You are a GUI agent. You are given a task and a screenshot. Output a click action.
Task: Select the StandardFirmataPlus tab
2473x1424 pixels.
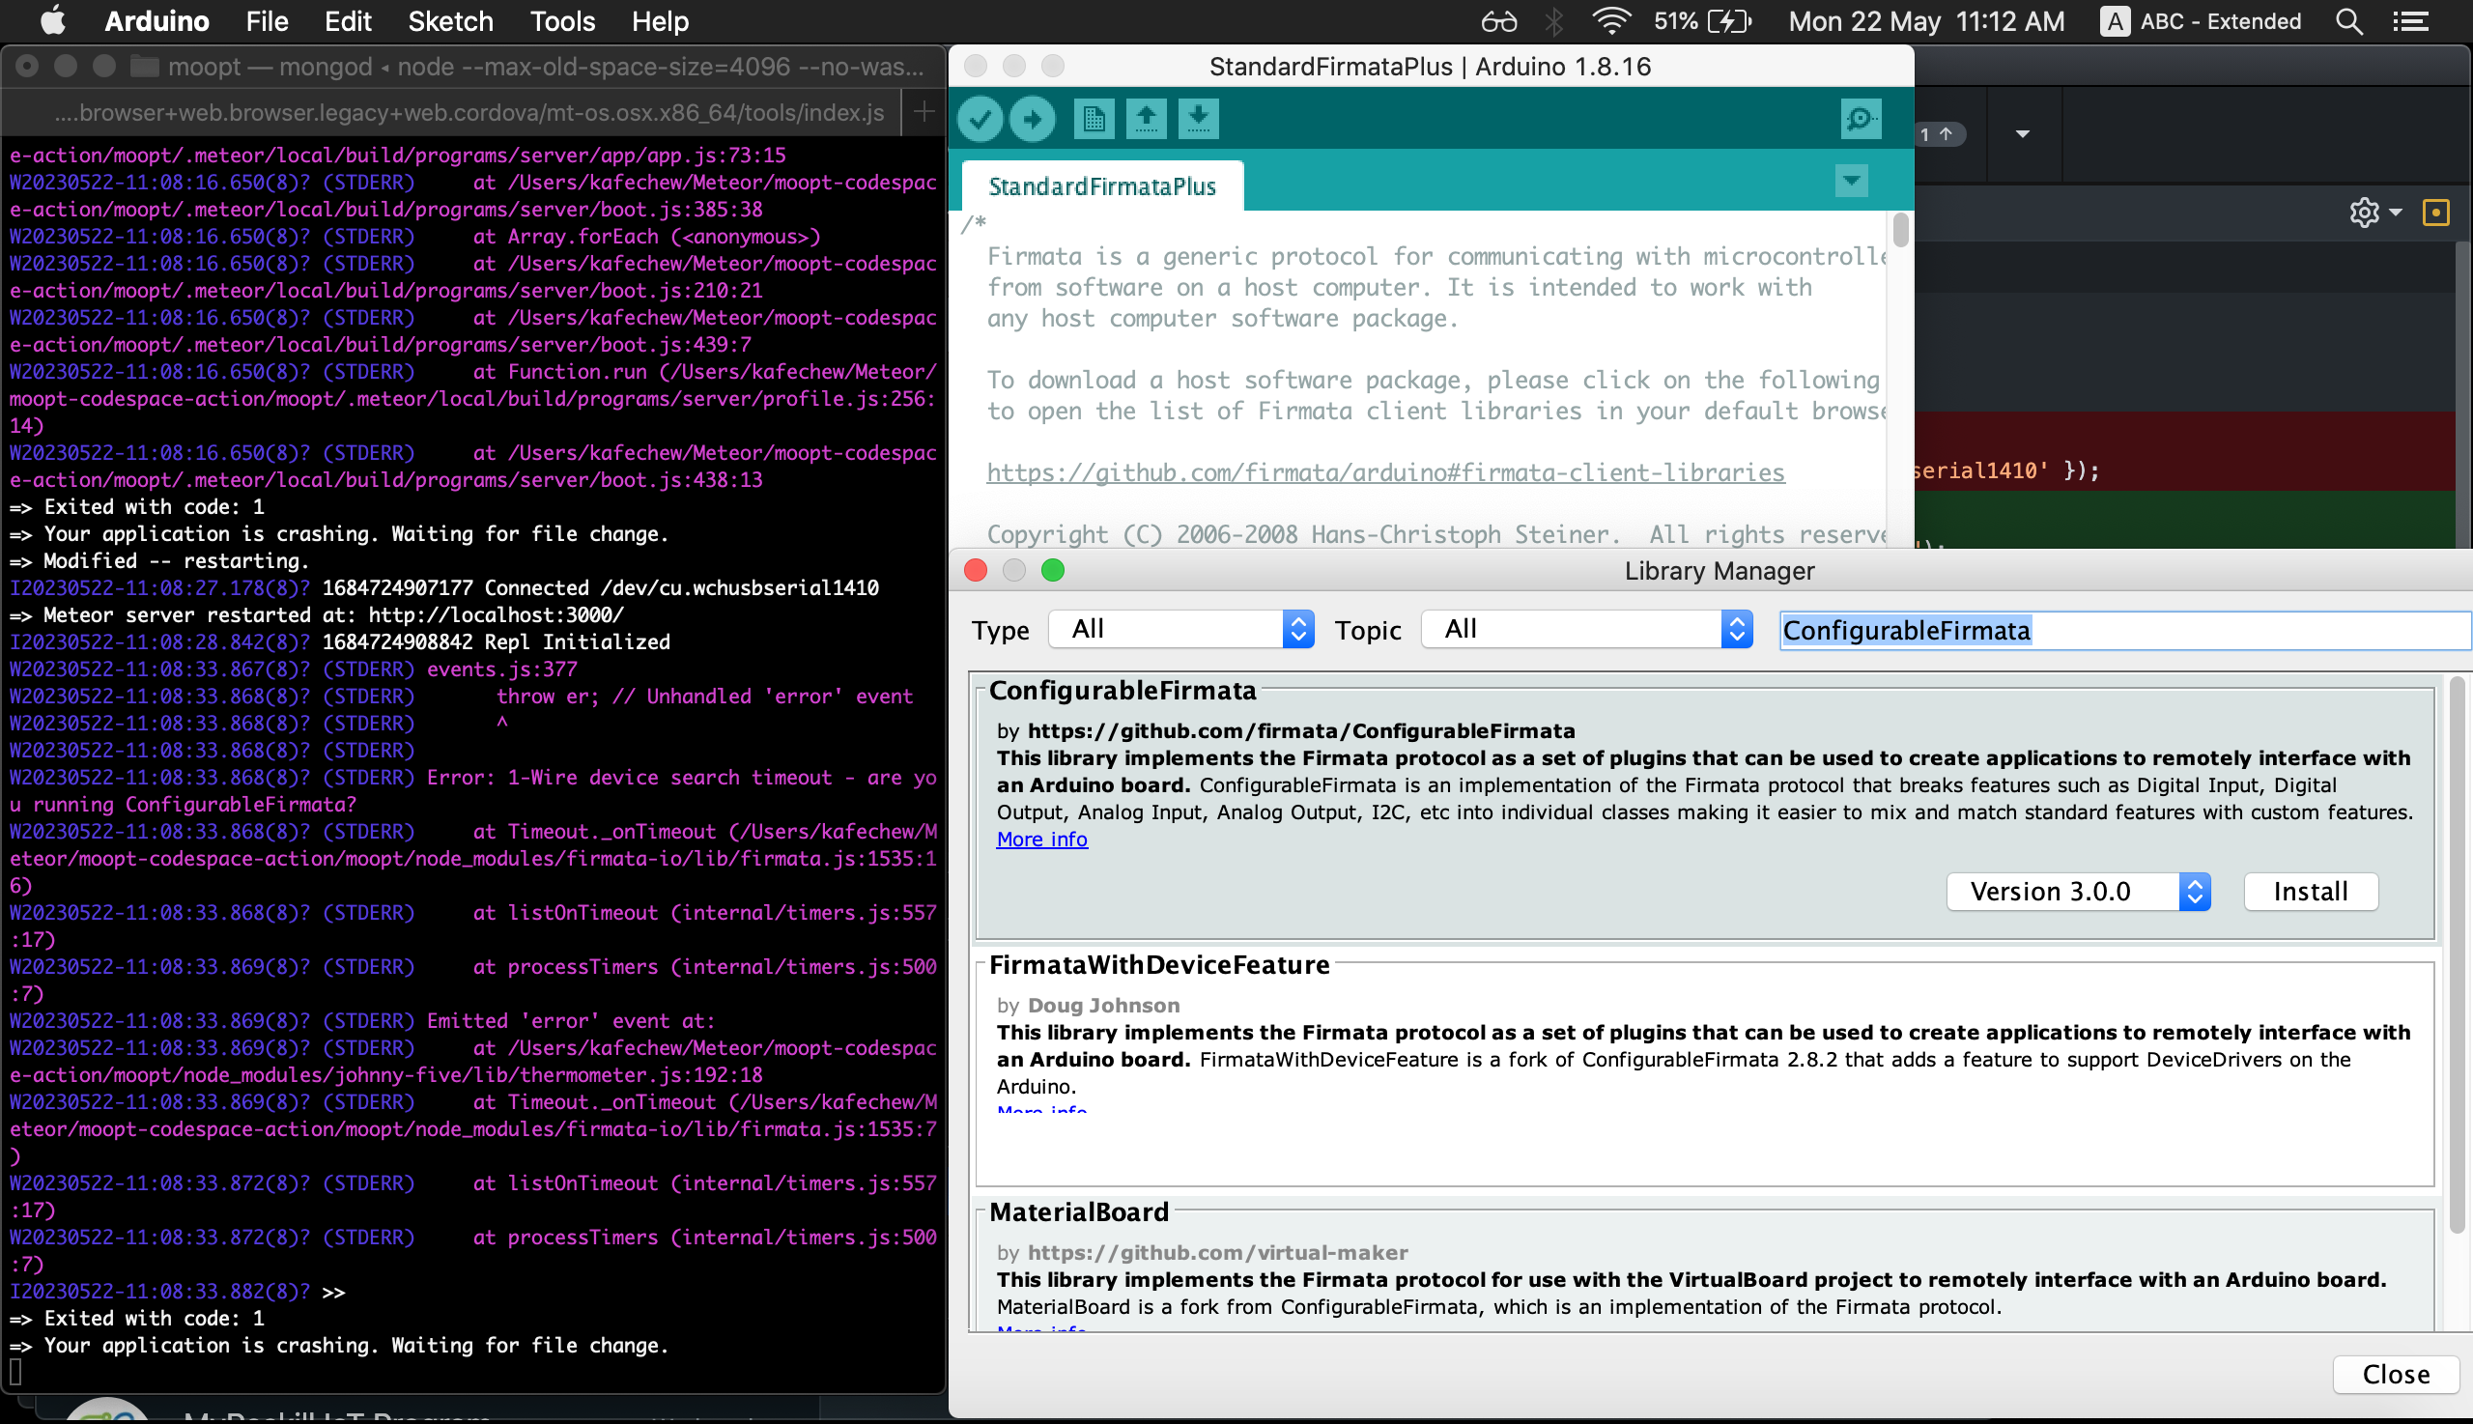[x=1100, y=185]
